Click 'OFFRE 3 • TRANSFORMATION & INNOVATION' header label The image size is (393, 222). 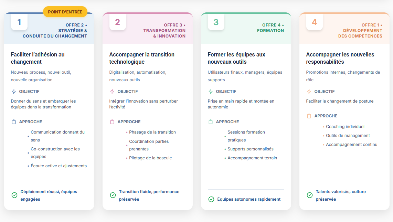(x=164, y=30)
